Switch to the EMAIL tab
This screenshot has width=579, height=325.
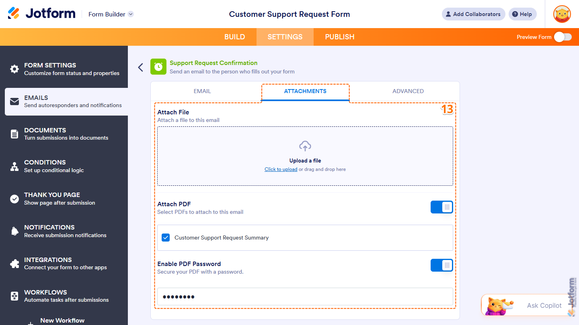tap(202, 91)
